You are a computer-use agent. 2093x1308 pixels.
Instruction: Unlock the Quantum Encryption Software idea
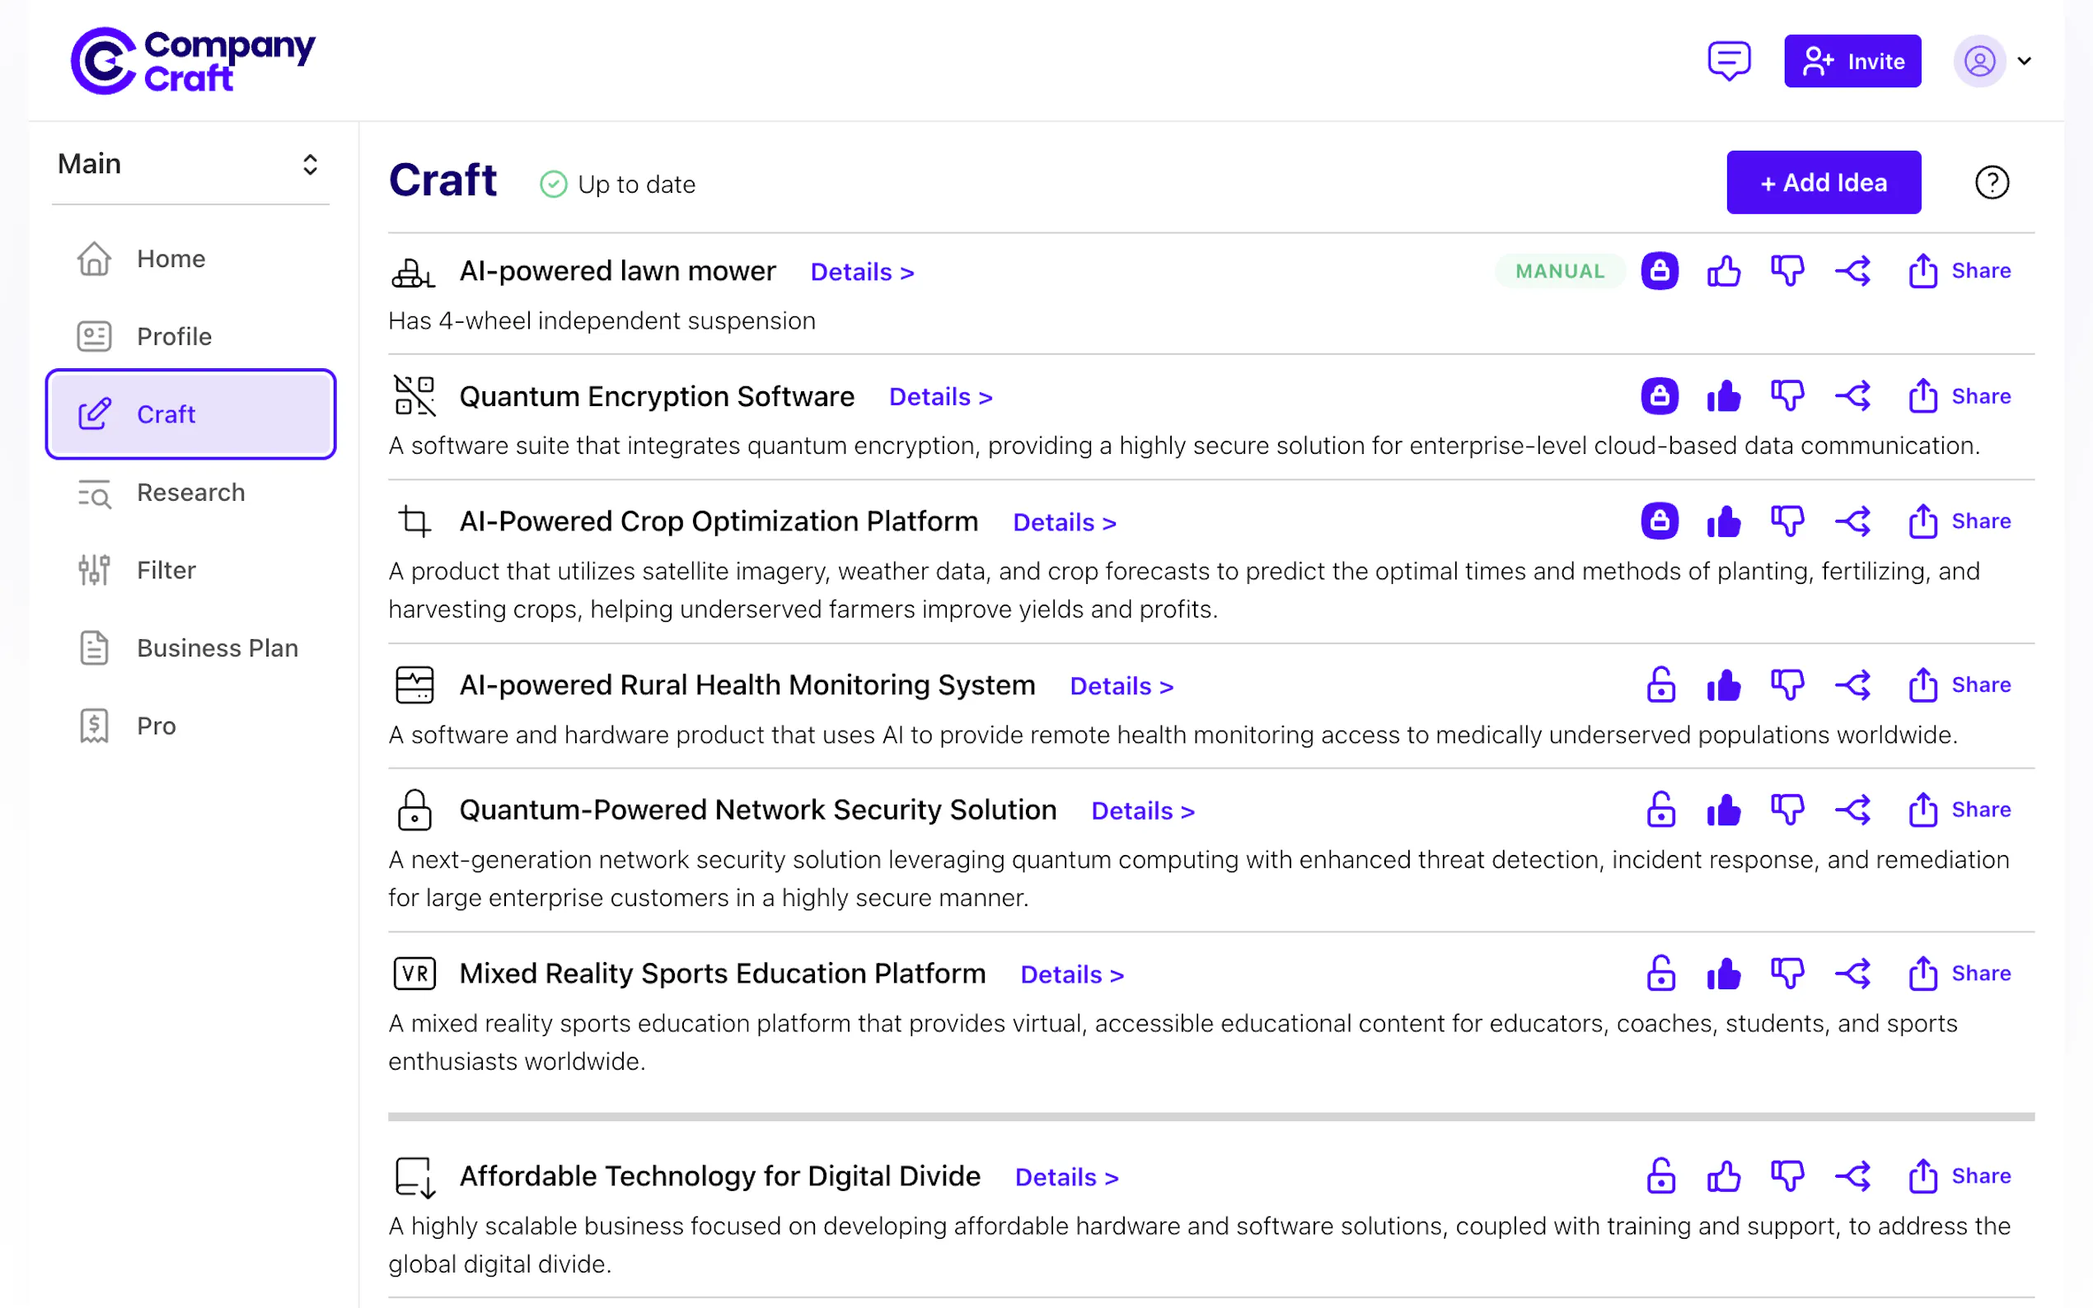coord(1659,396)
